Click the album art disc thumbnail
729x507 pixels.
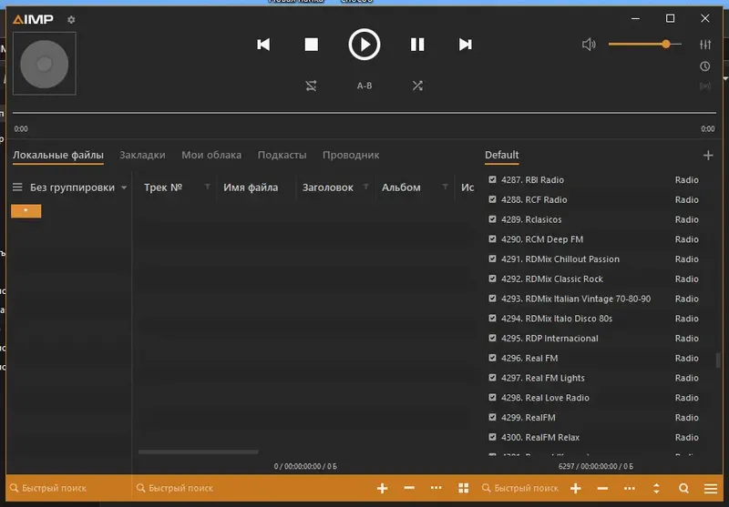44,64
